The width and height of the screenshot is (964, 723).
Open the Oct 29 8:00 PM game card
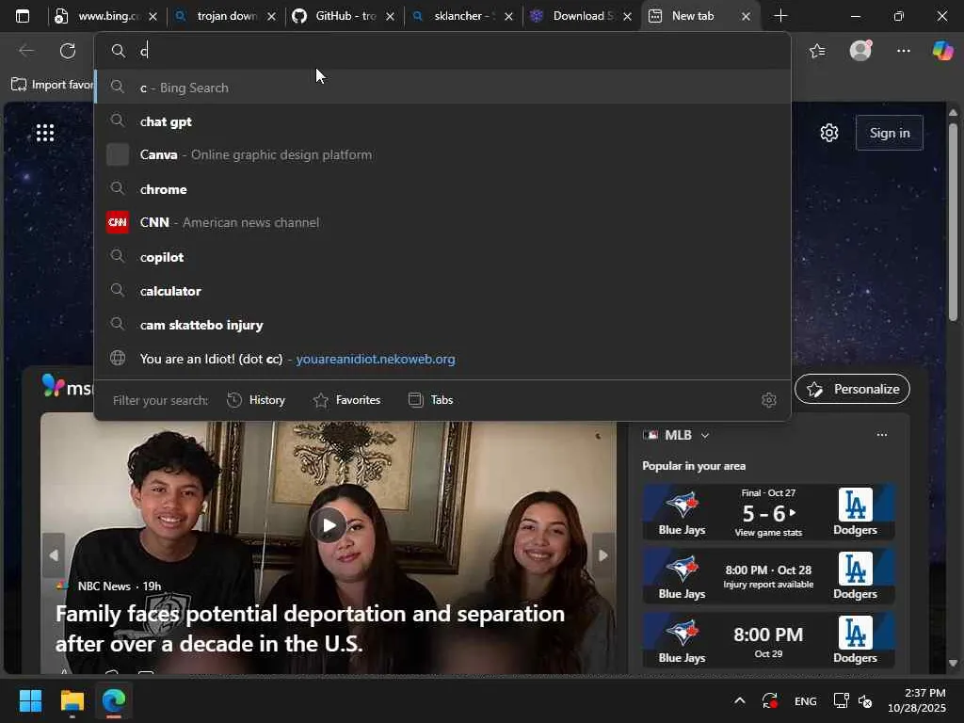[768, 640]
